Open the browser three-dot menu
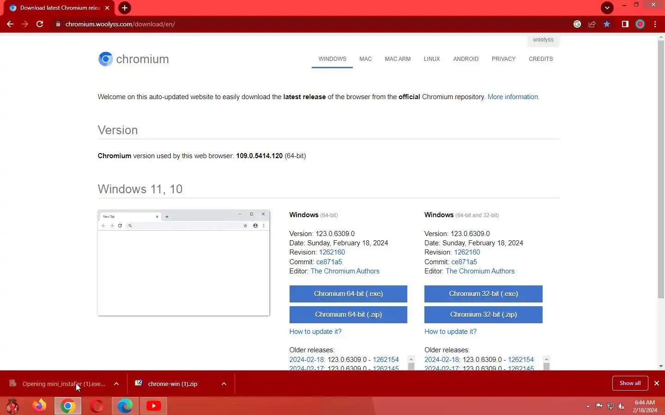Viewport: 665px width, 415px height. [x=655, y=24]
